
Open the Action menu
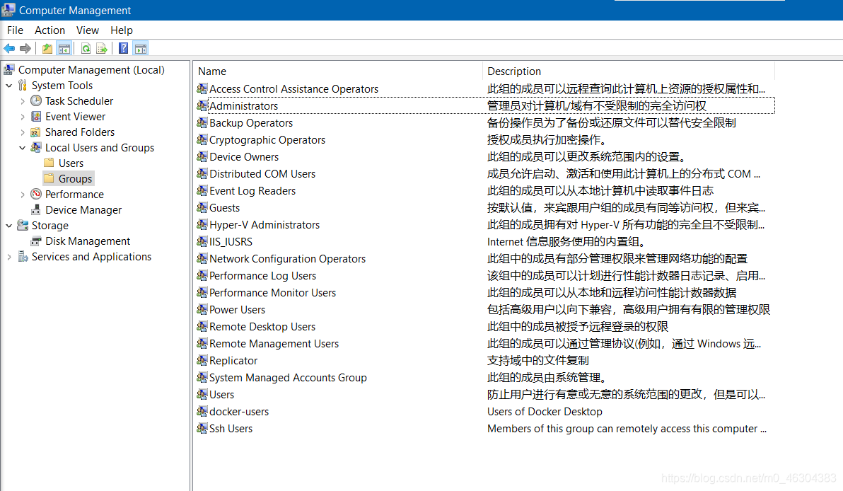tap(50, 30)
